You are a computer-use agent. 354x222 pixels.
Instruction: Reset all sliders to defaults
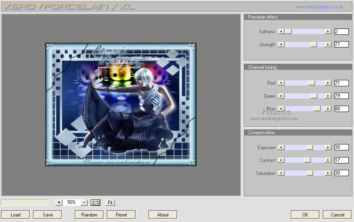coord(121,215)
